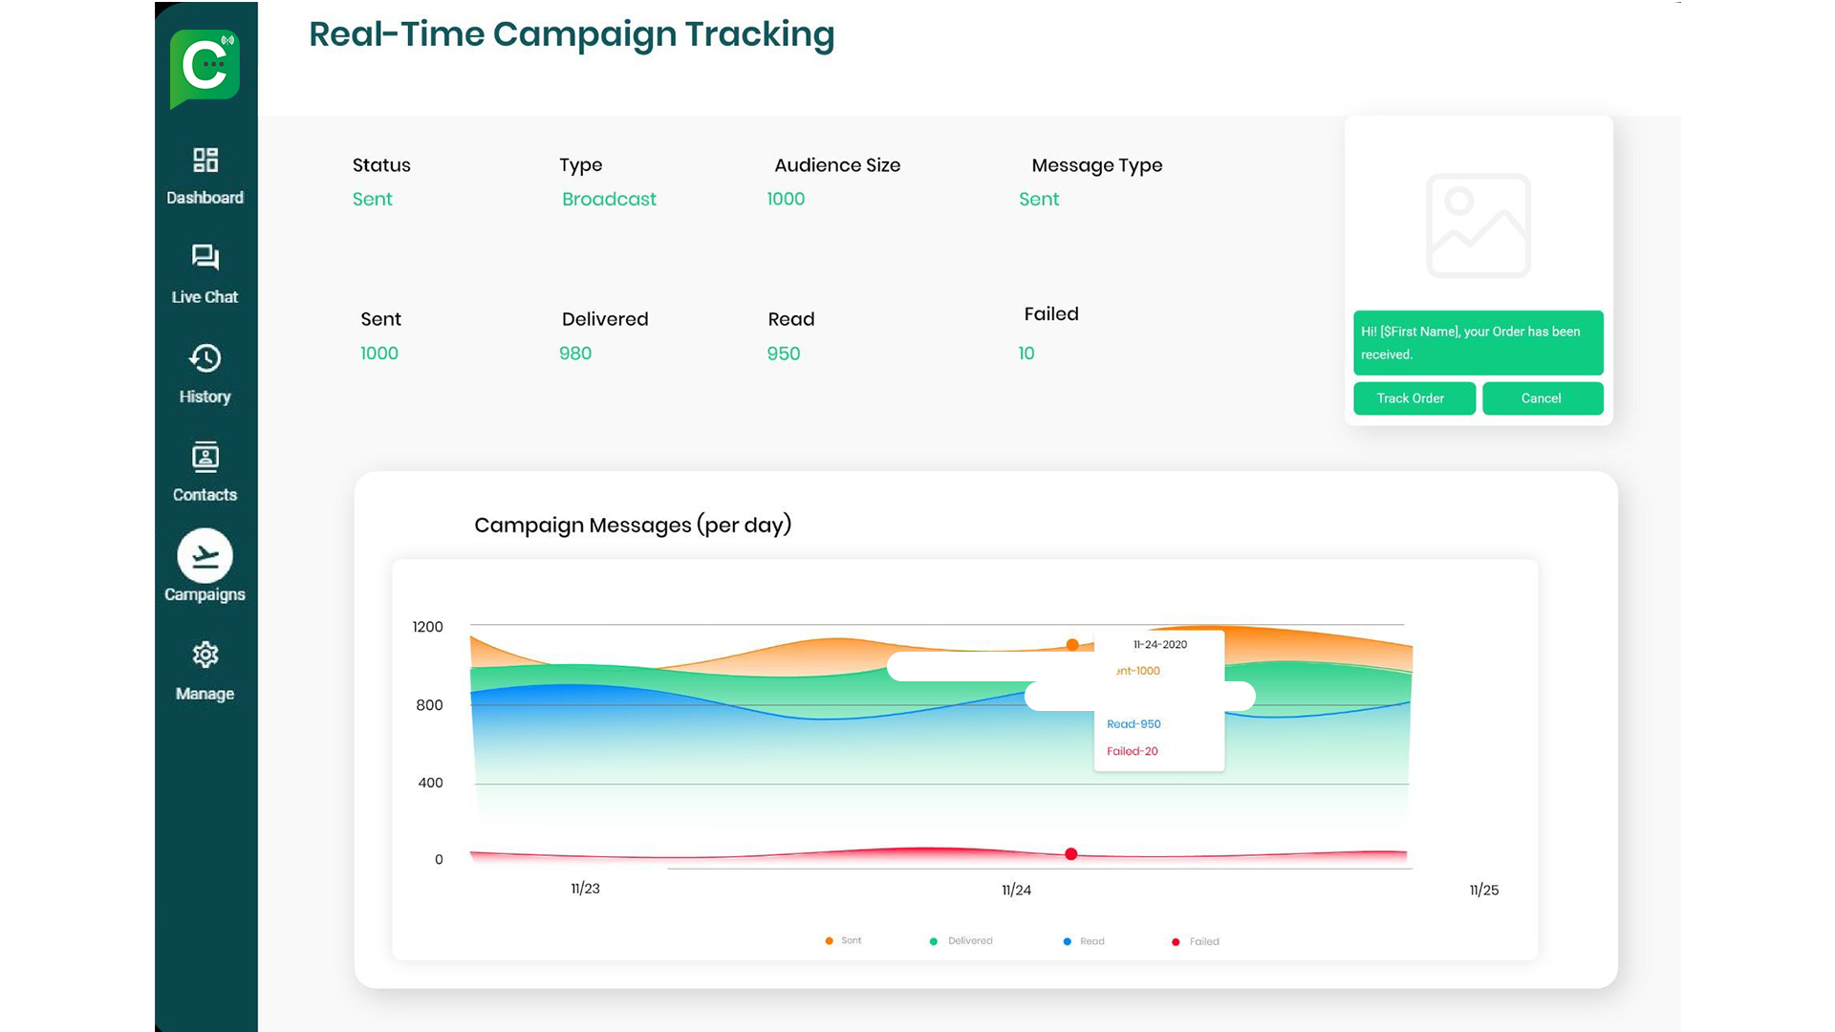Click the 11/24 date label on axis
The width and height of the screenshot is (1835, 1032).
1016,890
